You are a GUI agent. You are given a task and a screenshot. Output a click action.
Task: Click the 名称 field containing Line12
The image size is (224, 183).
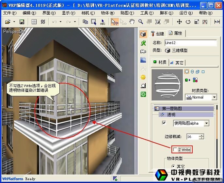click(190, 43)
